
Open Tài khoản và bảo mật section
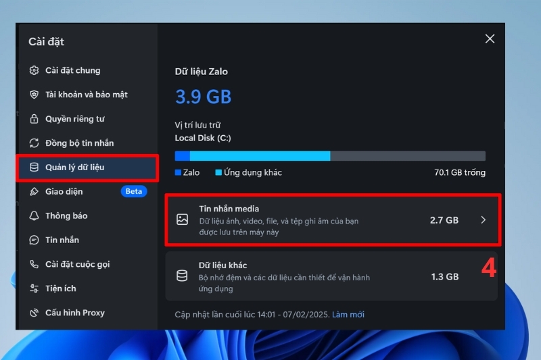pos(87,95)
